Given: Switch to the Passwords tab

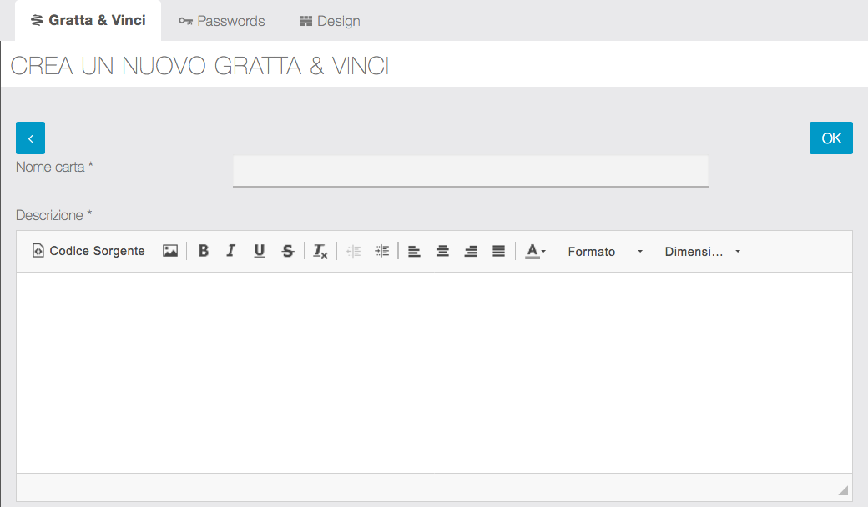Looking at the screenshot, I should 222,21.
